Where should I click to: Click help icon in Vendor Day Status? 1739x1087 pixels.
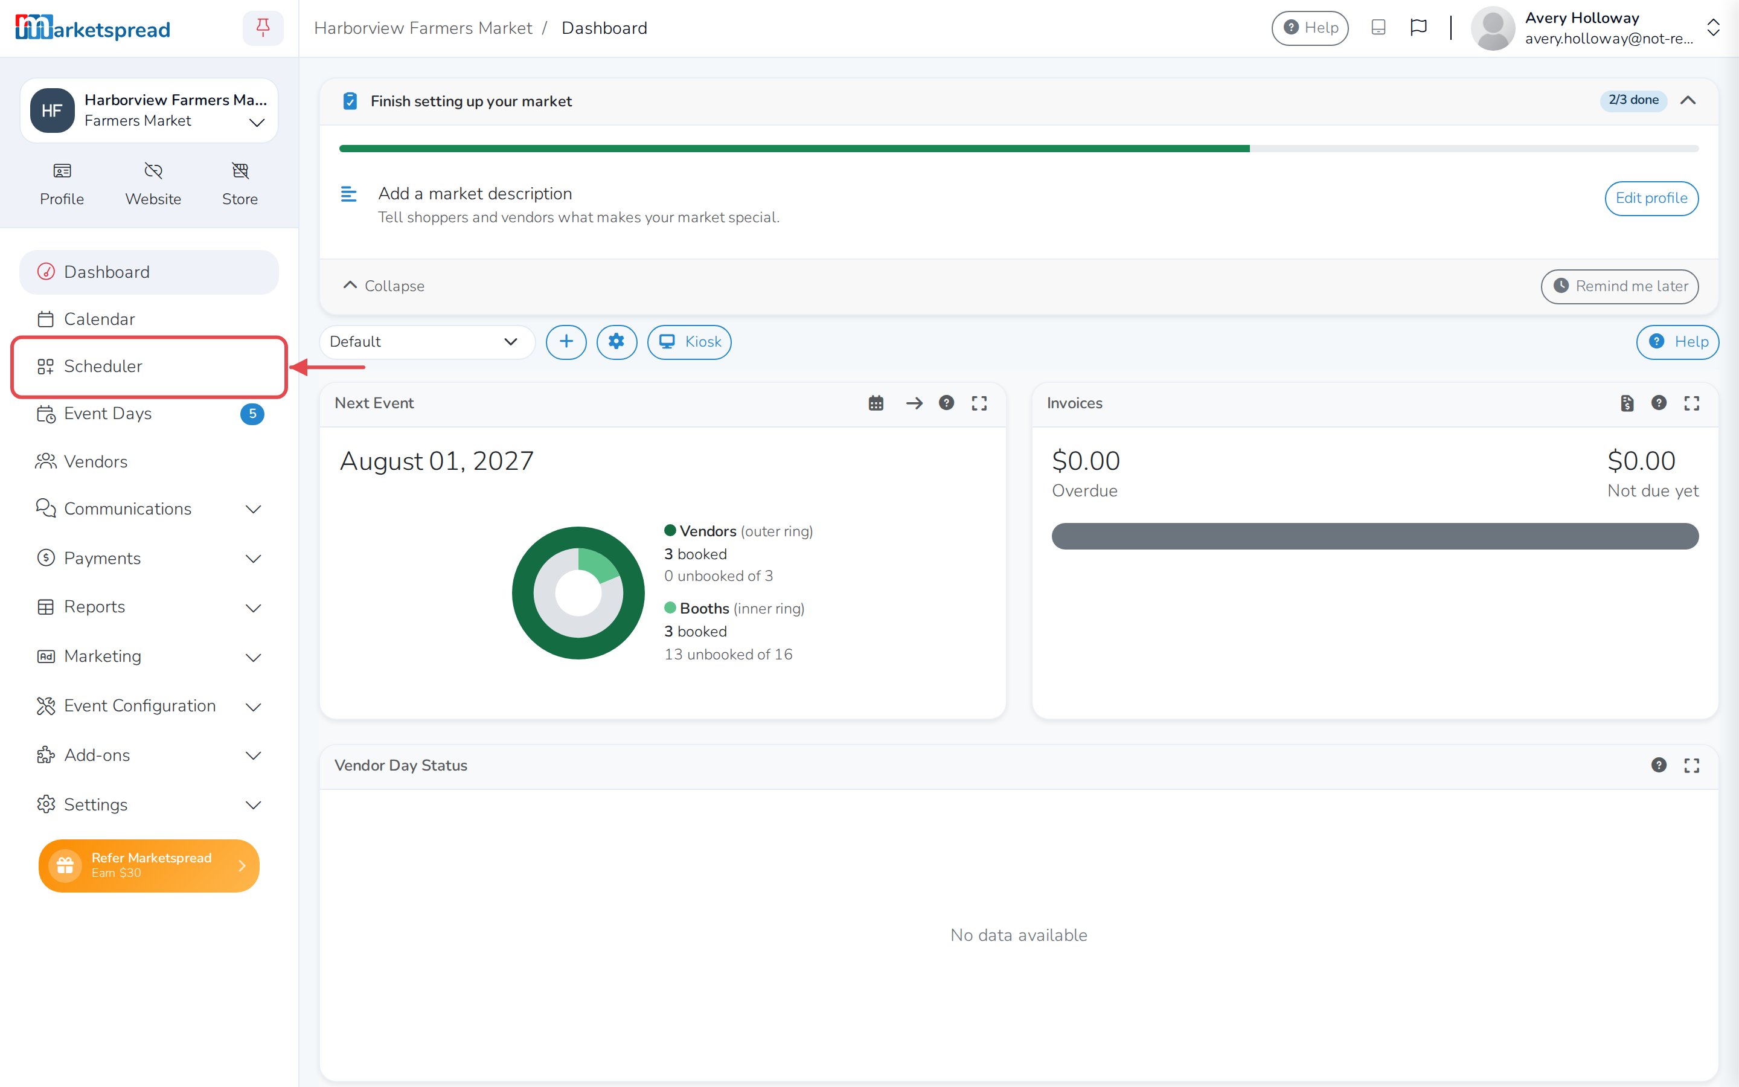click(1659, 766)
